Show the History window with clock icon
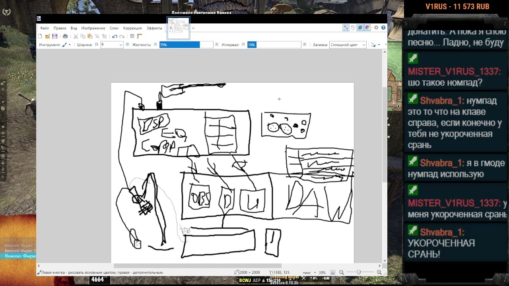This screenshot has height=286, width=509. pyautogui.click(x=353, y=28)
